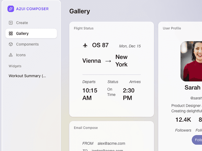
Task: Click the Creating delightful bio line
Action: (187, 111)
